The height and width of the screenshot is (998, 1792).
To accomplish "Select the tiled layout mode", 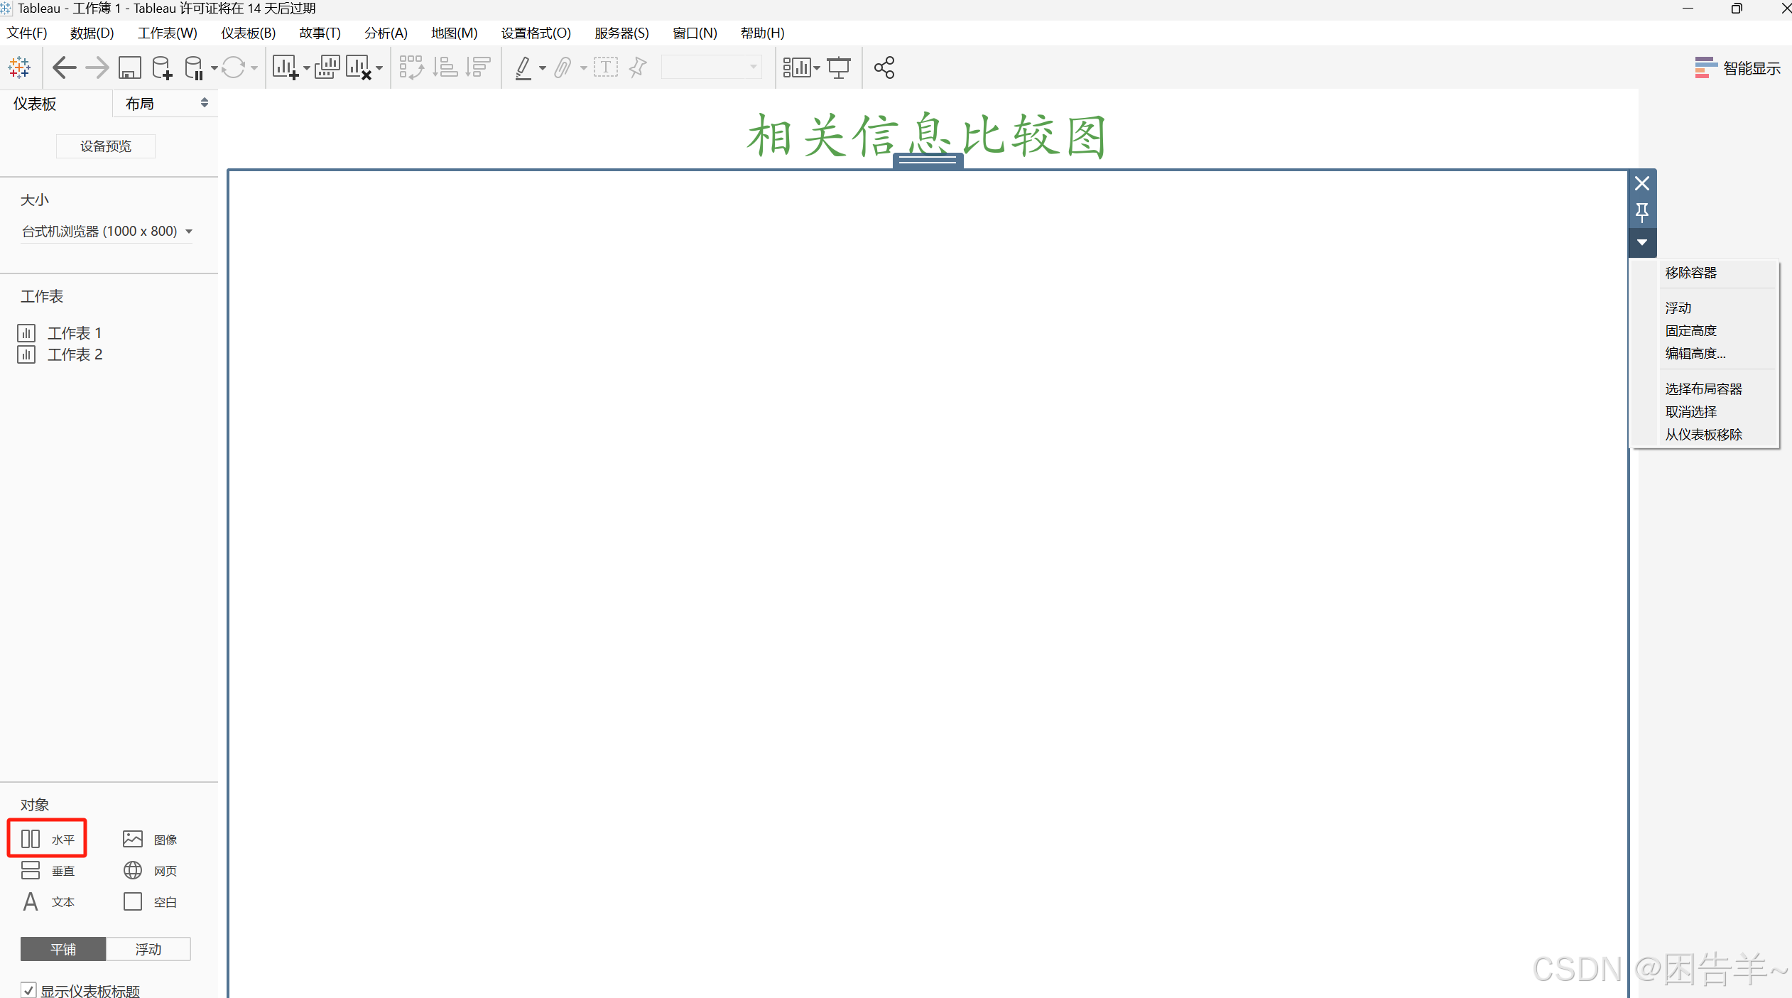I will [63, 949].
